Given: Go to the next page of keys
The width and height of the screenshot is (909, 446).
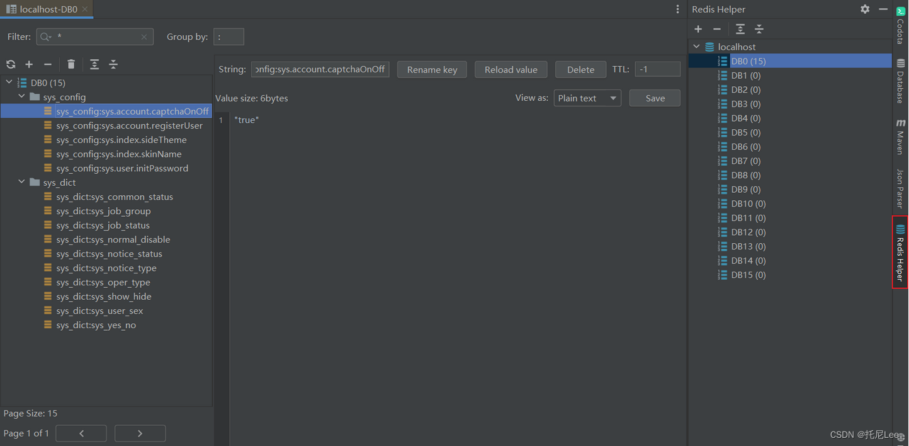Looking at the screenshot, I should [140, 433].
